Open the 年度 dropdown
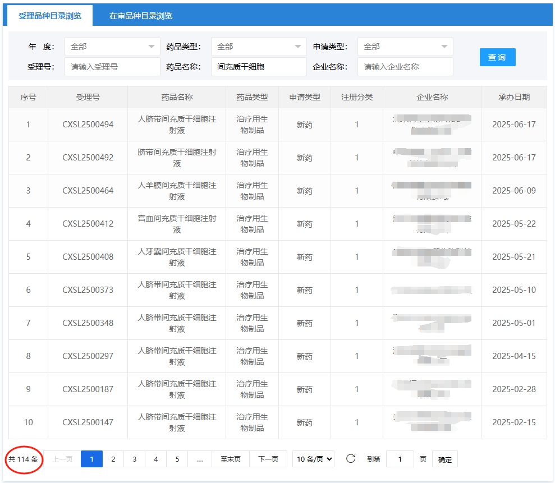 112,47
